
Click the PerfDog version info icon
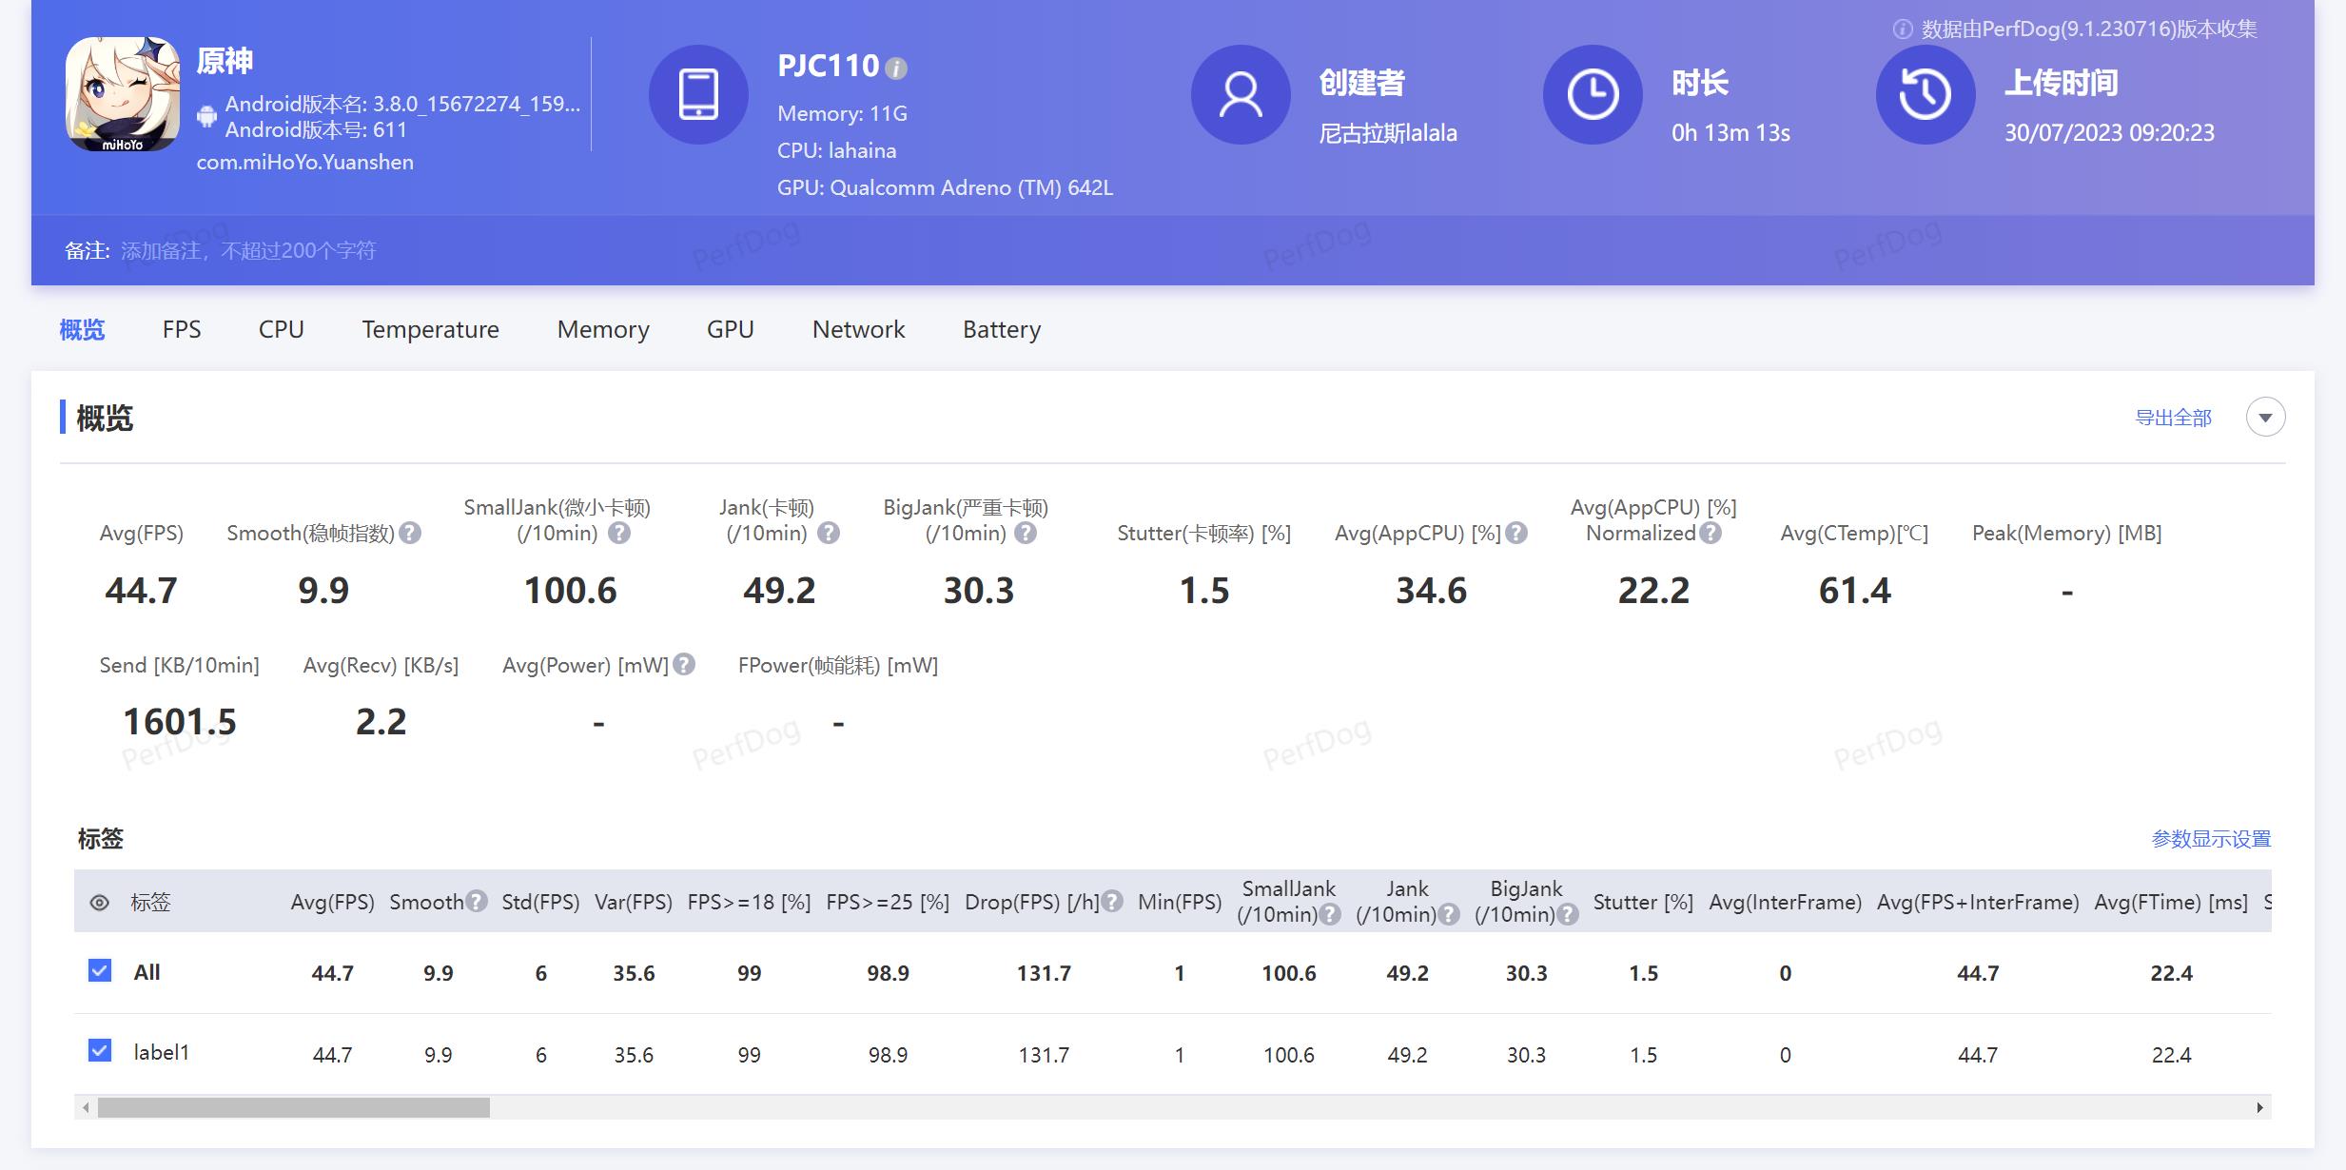[x=1903, y=29]
